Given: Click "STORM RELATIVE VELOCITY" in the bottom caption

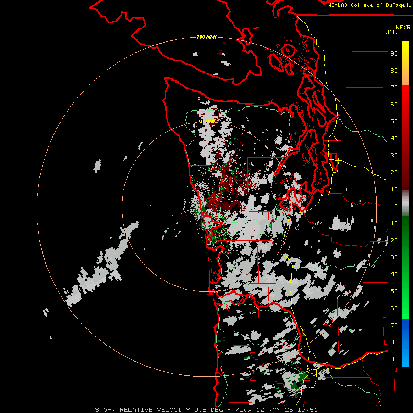Looking at the screenshot, I should point(142,410).
